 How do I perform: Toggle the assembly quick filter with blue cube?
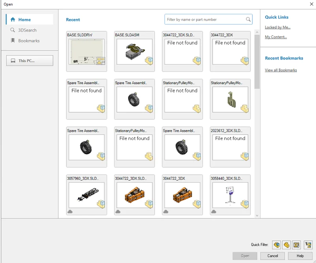tap(276, 245)
